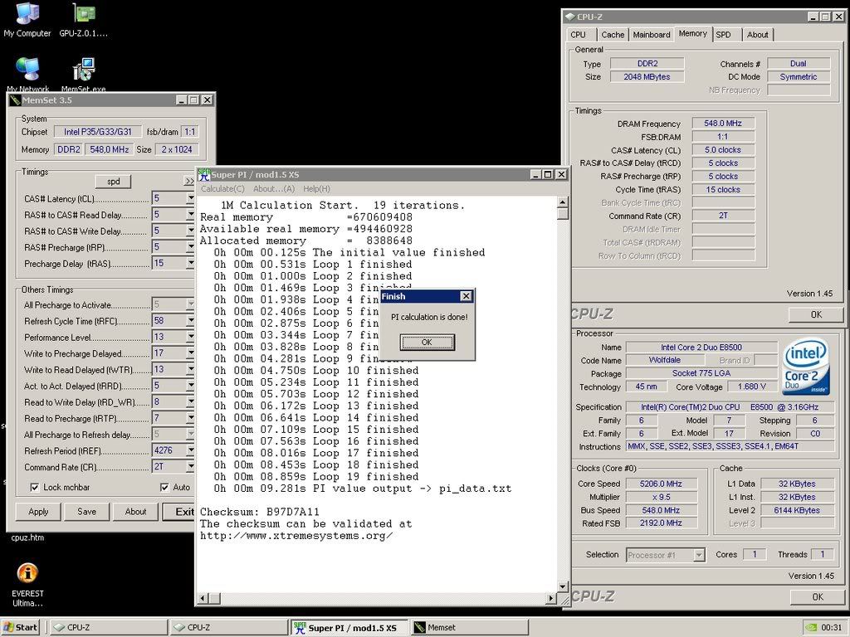Open CAS# Latency (tCL) dropdown
The width and height of the screenshot is (850, 637).
[x=190, y=198]
